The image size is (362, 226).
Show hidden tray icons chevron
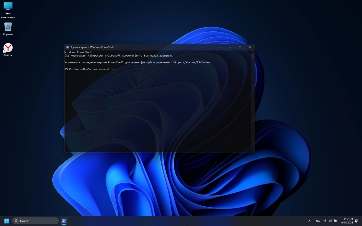tap(309, 221)
